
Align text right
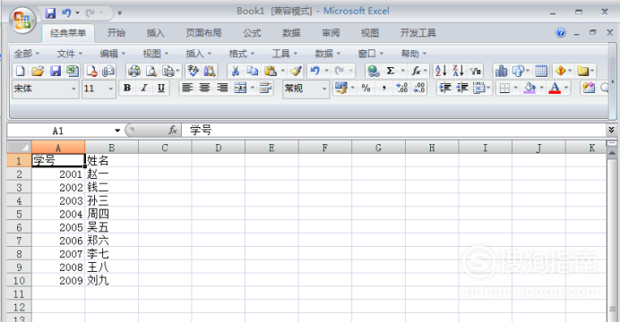coord(222,88)
